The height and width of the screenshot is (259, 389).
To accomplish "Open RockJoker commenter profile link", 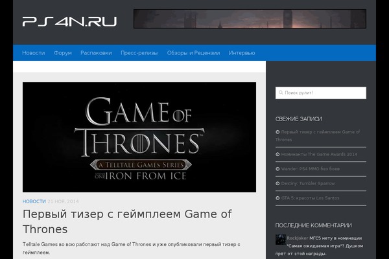I will coord(297,238).
